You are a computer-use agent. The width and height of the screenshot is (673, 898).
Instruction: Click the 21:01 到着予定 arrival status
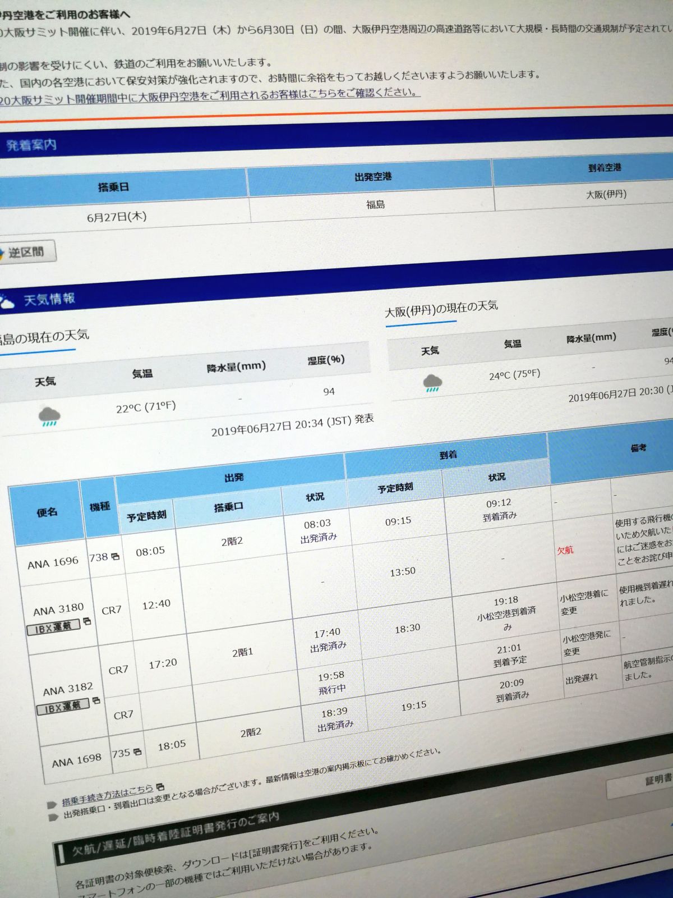tap(509, 655)
